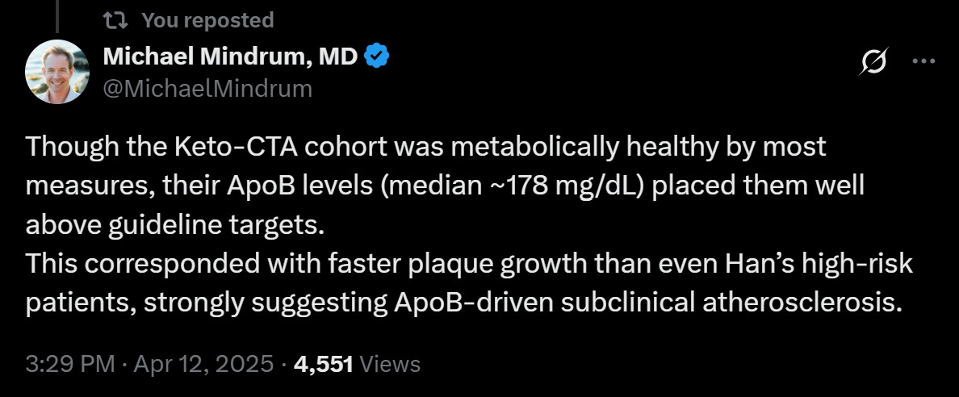
Task: Open the Grok explain-this-post icon
Action: tap(873, 61)
